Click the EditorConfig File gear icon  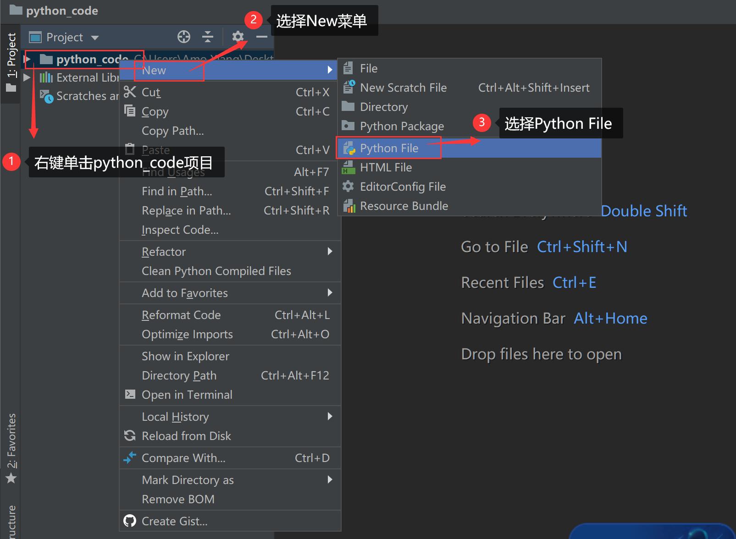coord(349,186)
